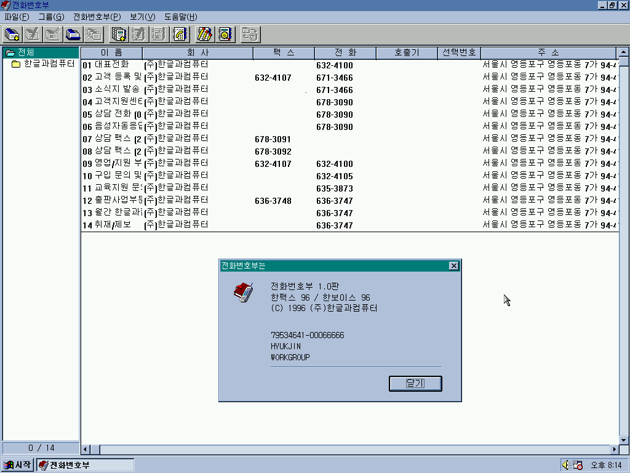
Task: Click the 팩 스 column header
Action: 284,53
